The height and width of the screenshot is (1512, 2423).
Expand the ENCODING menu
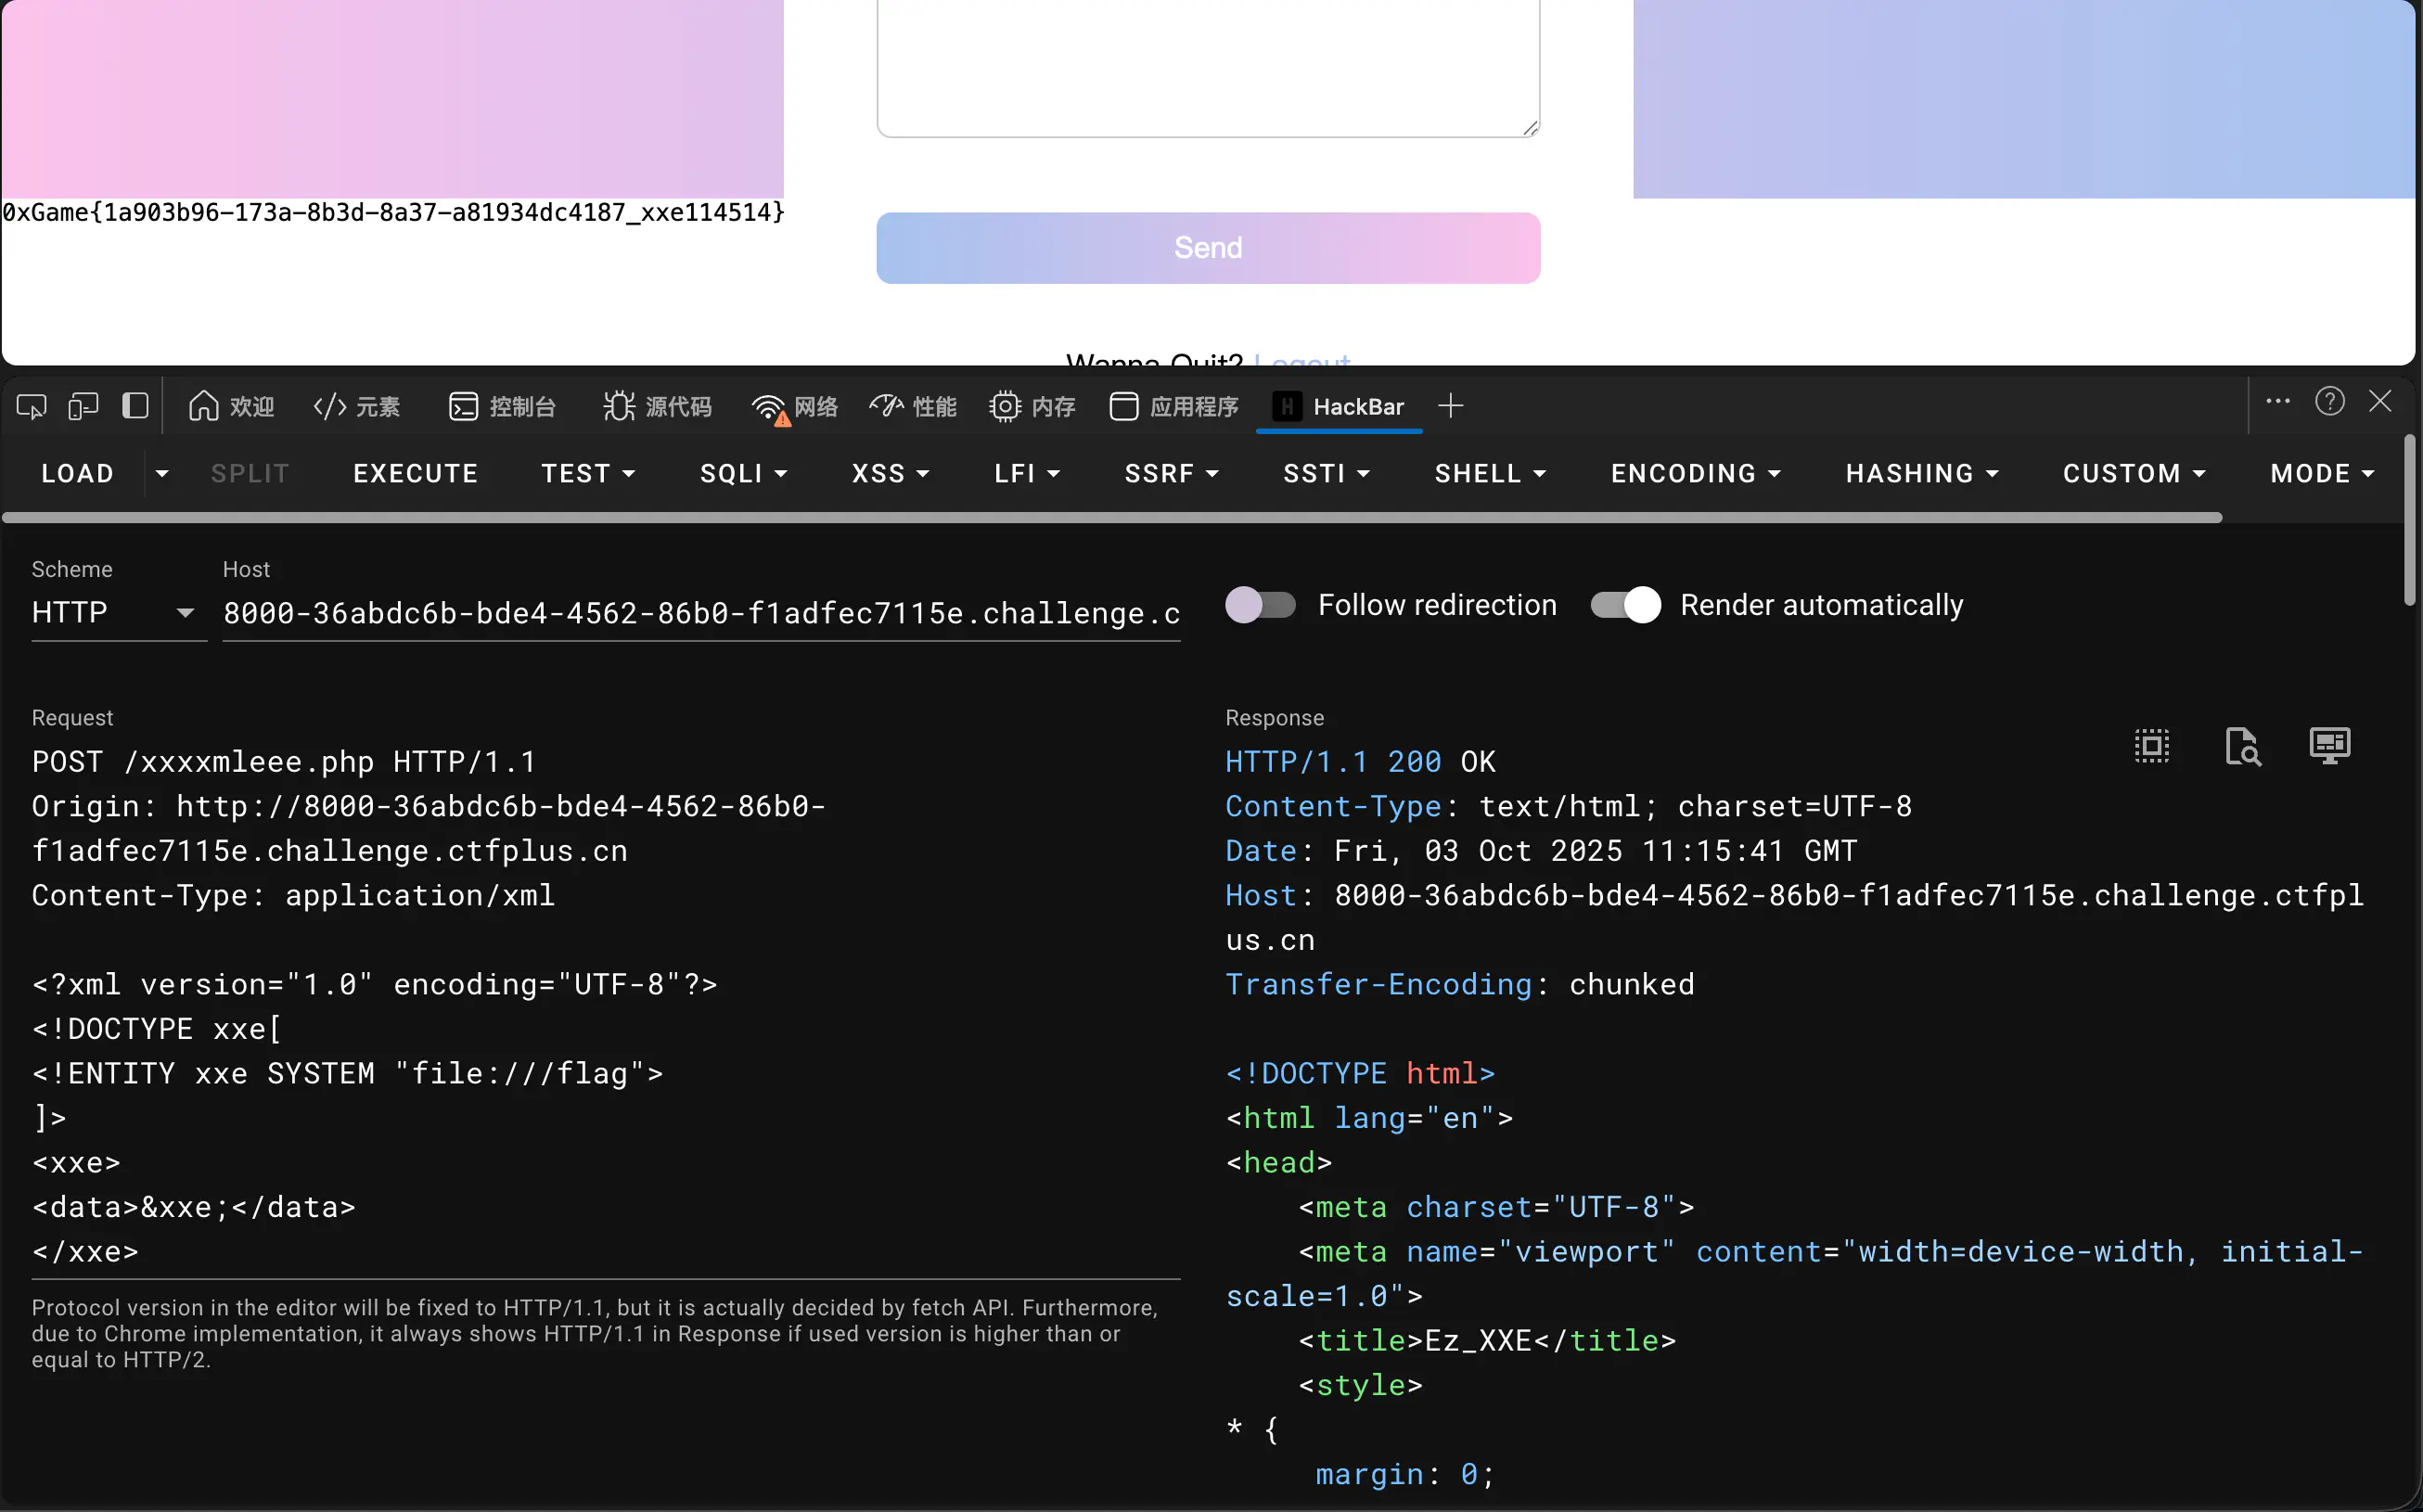(x=1695, y=473)
